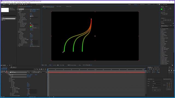The height and width of the screenshot is (98, 175).
Task: Open the Composition menu
Action: [x=8, y=3]
